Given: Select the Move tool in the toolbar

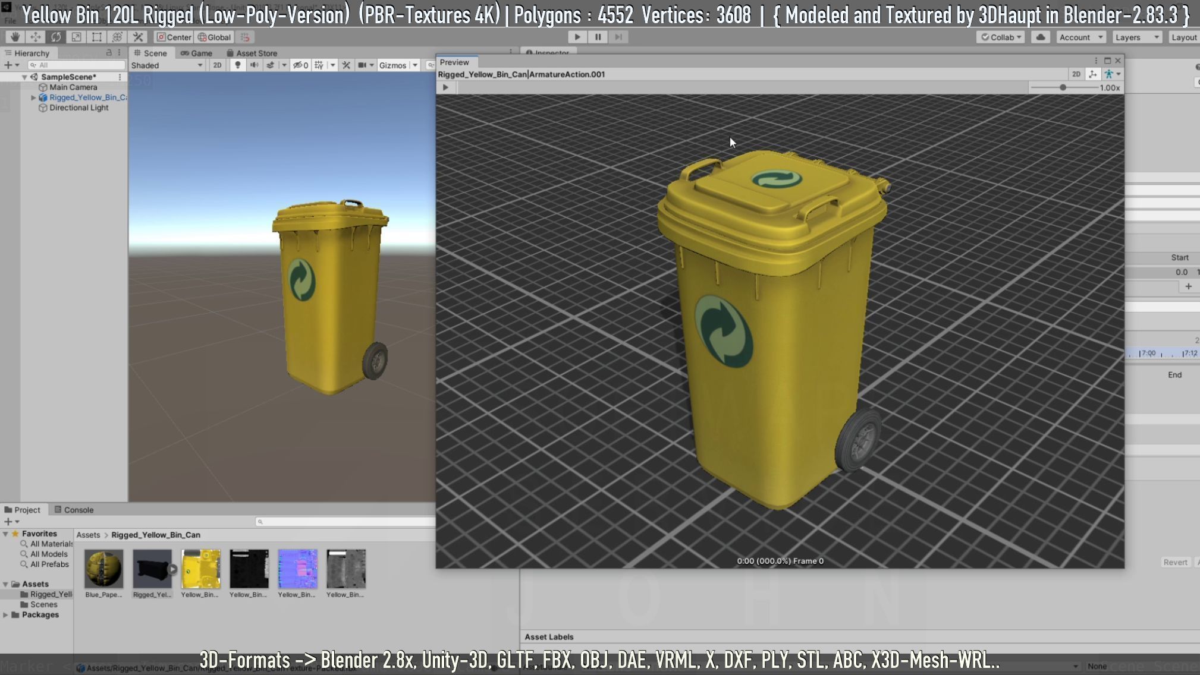Looking at the screenshot, I should [36, 37].
